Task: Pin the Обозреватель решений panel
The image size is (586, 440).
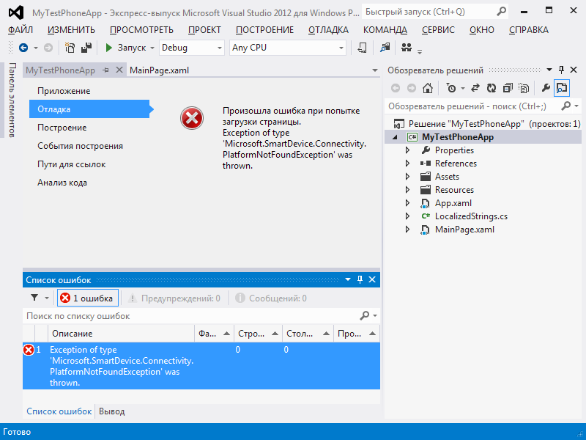Action: coord(561,70)
